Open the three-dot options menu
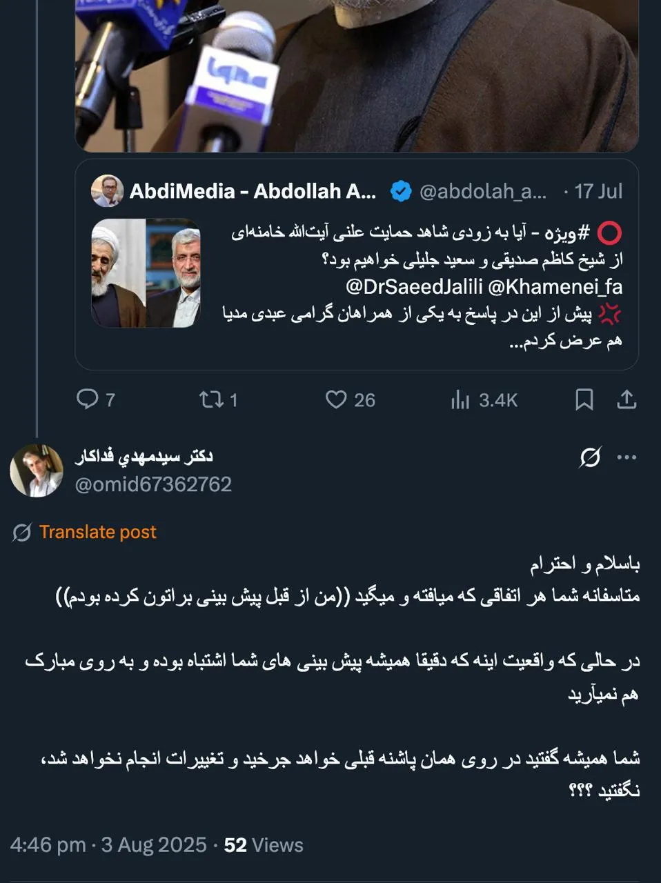This screenshot has height=883, width=661. 628,455
